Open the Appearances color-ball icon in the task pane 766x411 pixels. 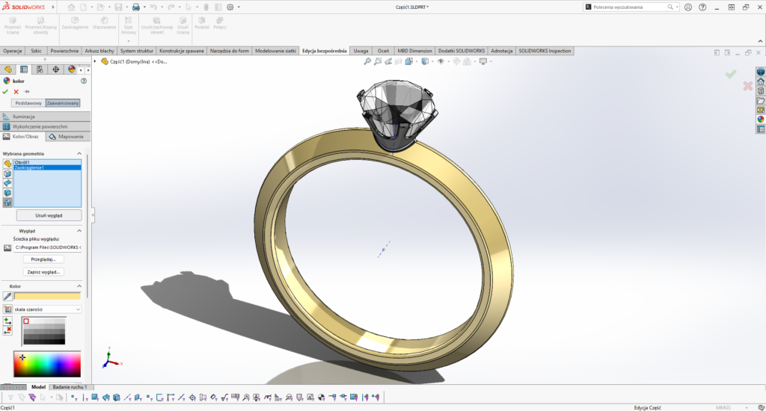point(761,119)
